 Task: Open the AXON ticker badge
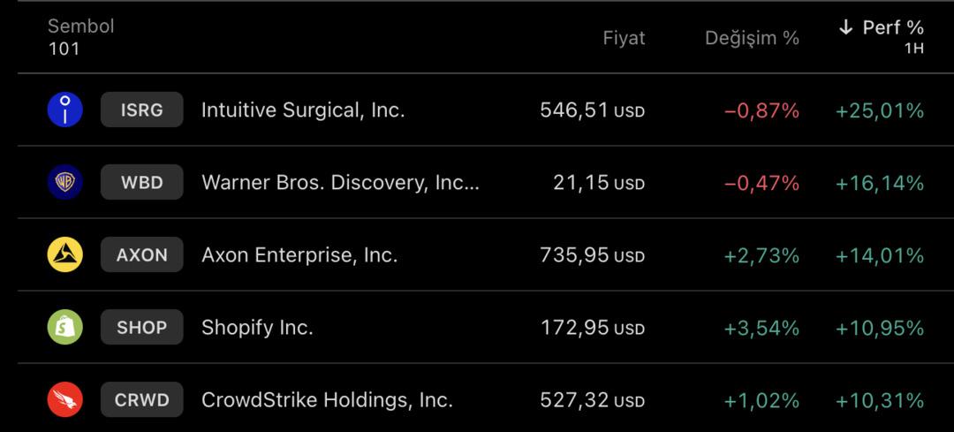tap(141, 255)
